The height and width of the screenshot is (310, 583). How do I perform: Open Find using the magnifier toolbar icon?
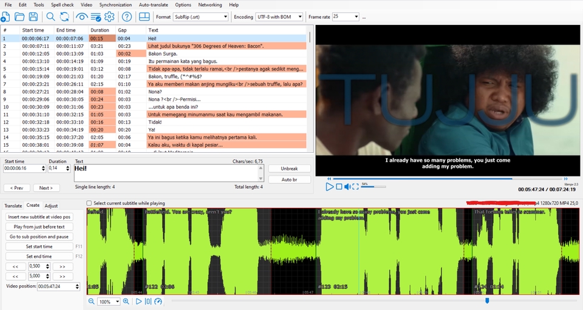pos(50,17)
